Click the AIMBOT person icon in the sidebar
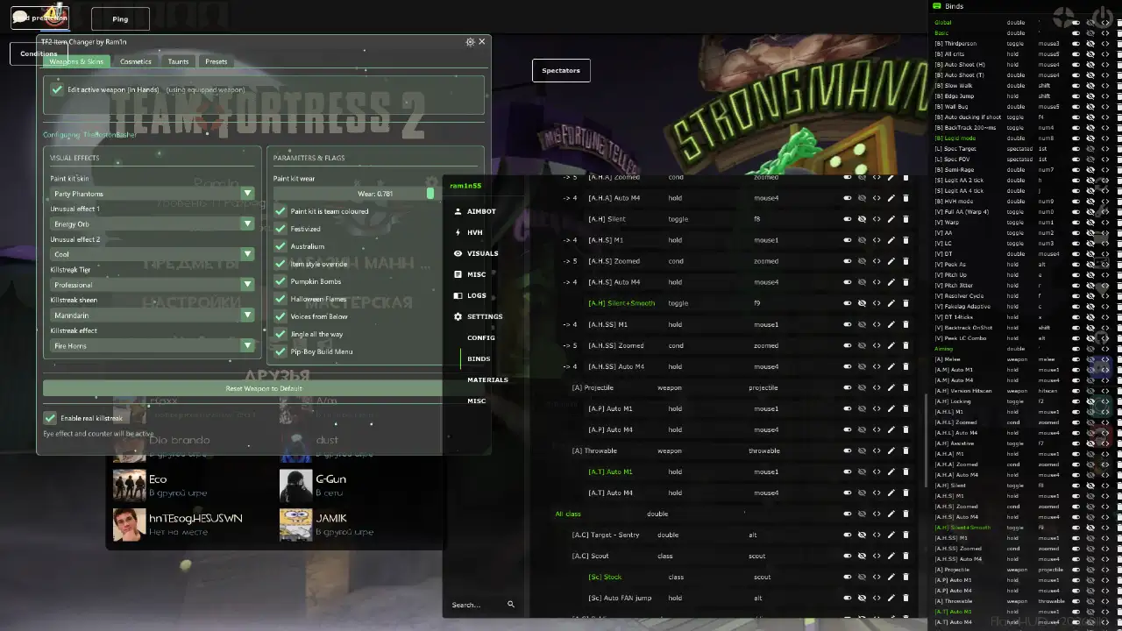 [x=458, y=211]
